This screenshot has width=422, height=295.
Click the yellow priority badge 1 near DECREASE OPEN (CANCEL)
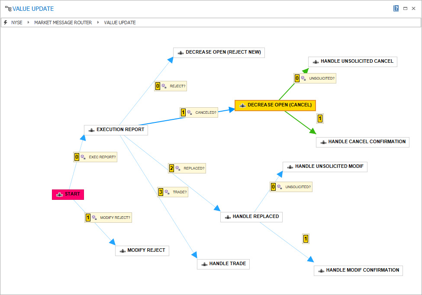[320, 118]
